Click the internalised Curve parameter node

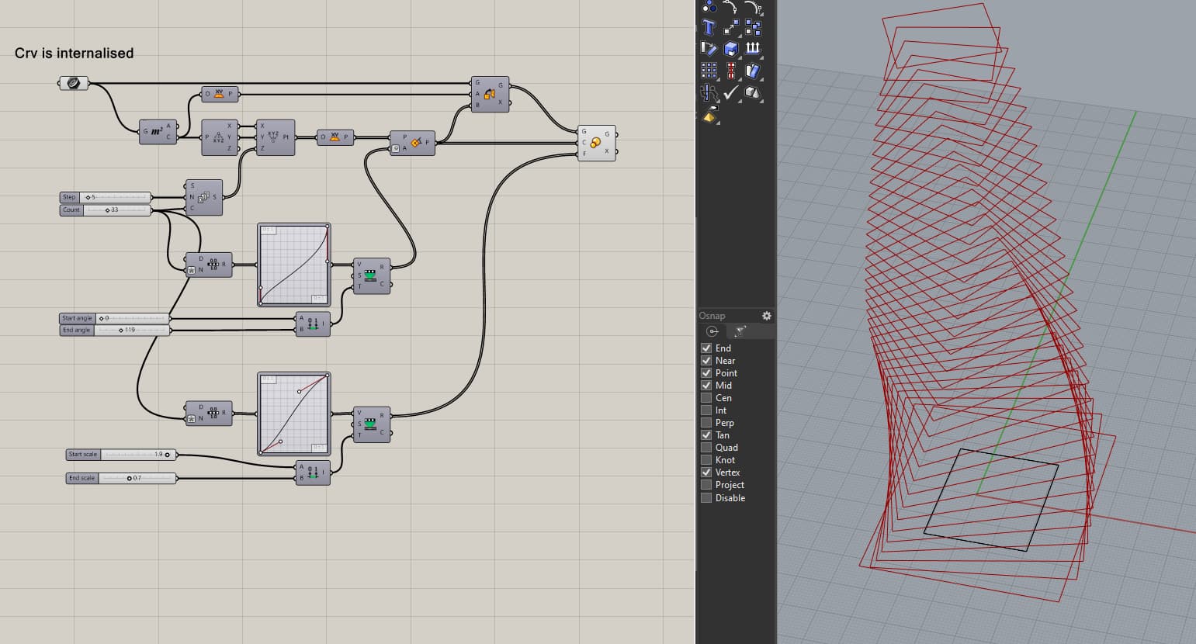[x=74, y=83]
